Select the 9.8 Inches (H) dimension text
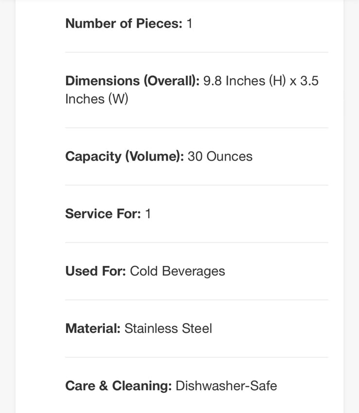Viewport: 359px width, 413px height. click(x=244, y=81)
